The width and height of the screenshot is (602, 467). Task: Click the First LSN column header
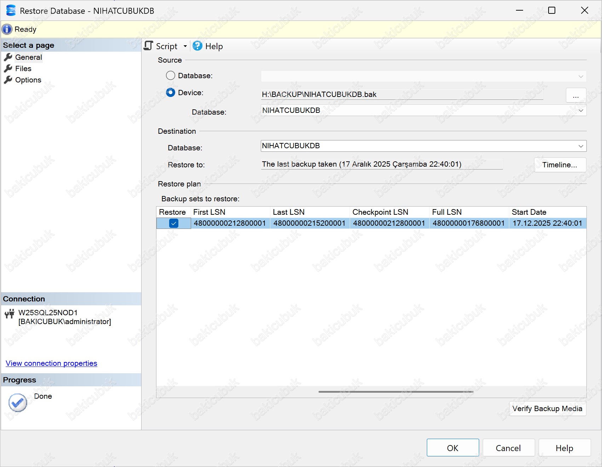click(209, 212)
